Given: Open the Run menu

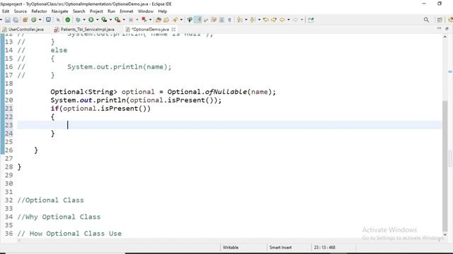Looking at the screenshot, I should 111,11.
